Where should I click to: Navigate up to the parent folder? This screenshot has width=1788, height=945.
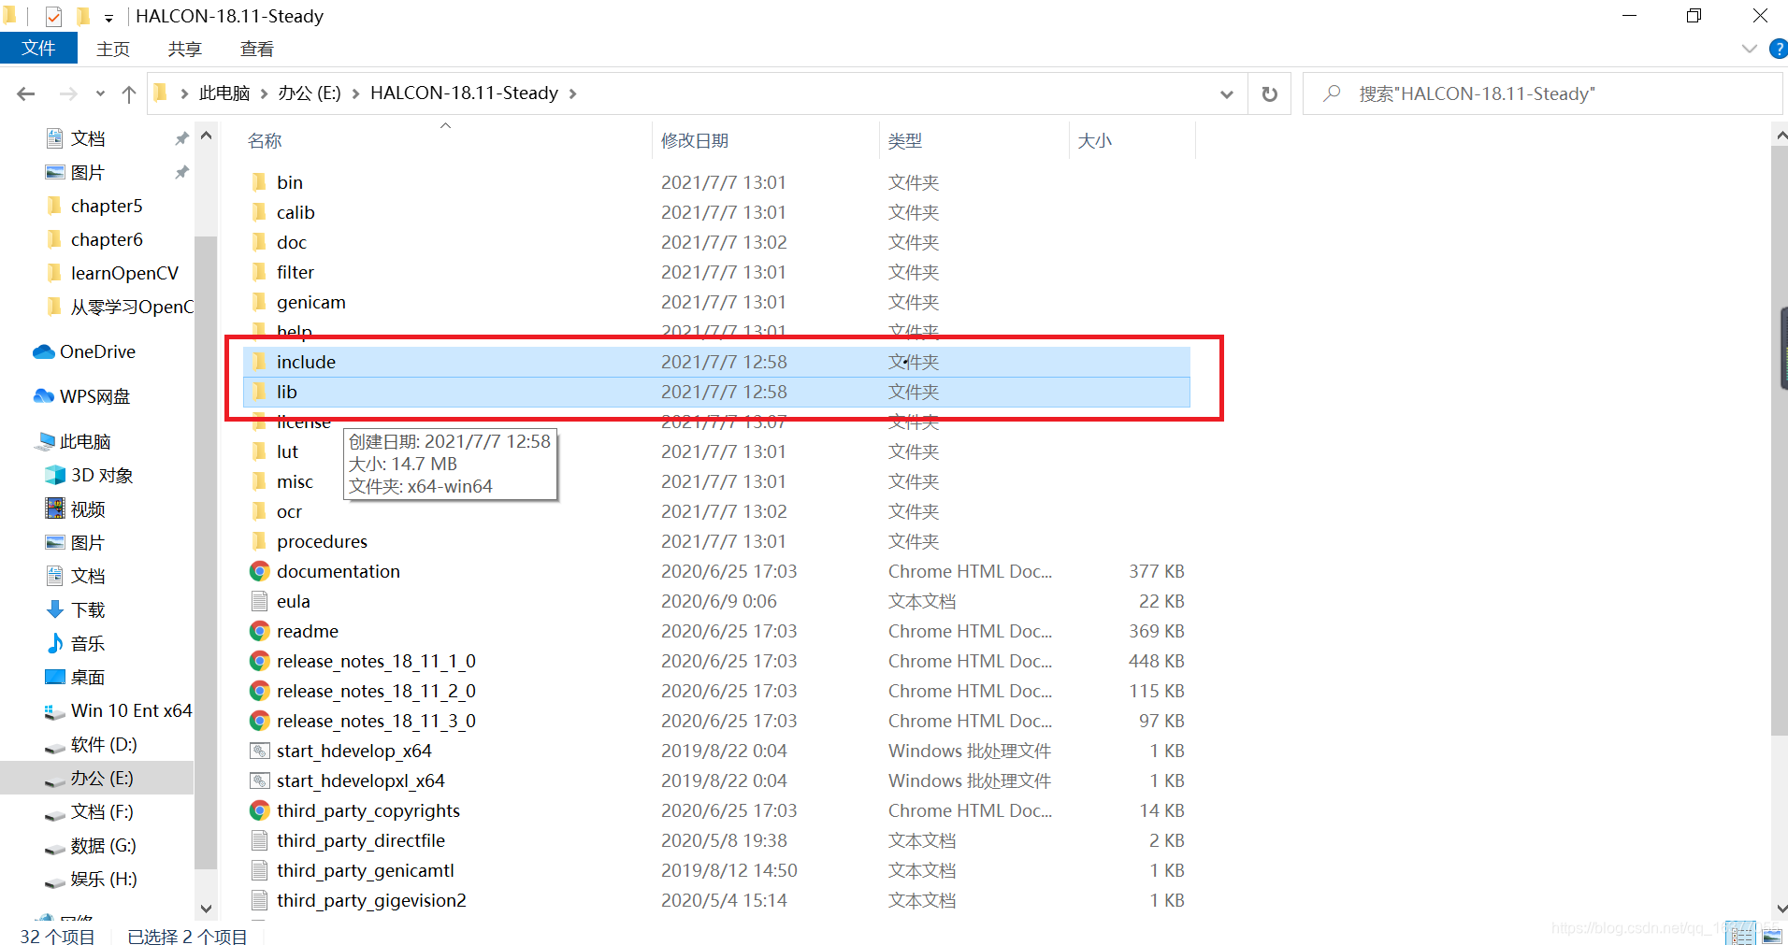pyautogui.click(x=129, y=93)
